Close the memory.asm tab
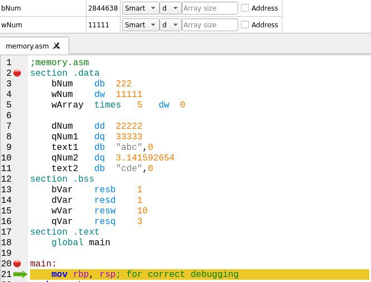 pyautogui.click(x=56, y=46)
